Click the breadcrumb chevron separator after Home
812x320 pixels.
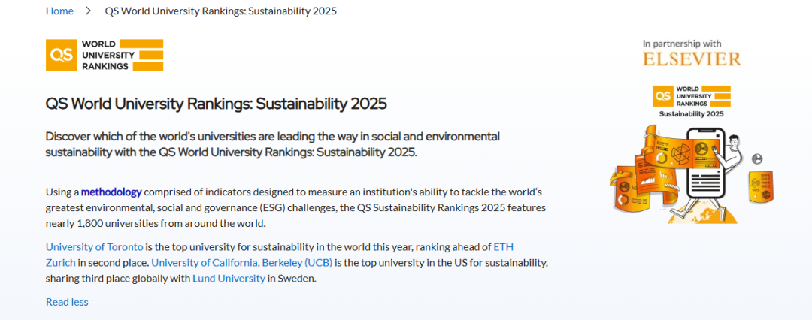88,11
